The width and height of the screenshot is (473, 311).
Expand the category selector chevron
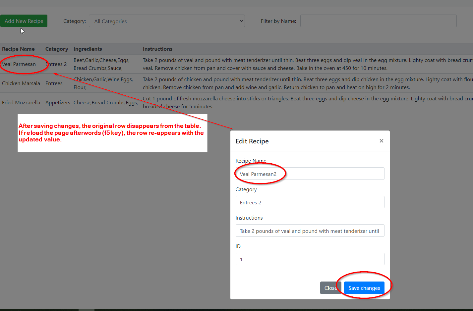click(x=241, y=21)
